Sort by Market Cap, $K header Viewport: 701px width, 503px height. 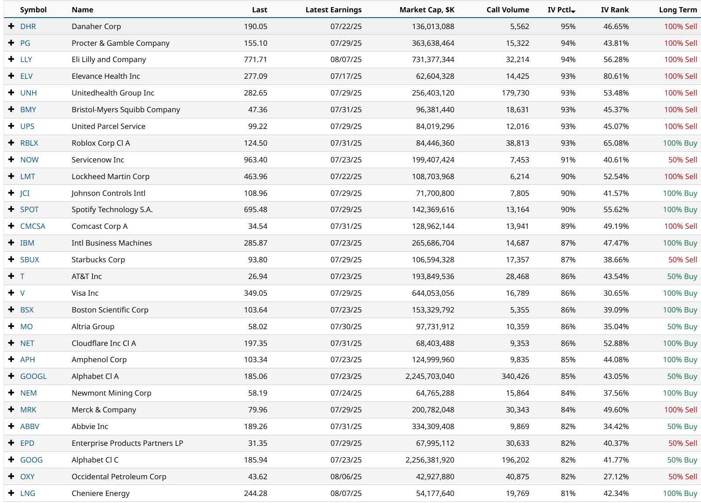[427, 10]
